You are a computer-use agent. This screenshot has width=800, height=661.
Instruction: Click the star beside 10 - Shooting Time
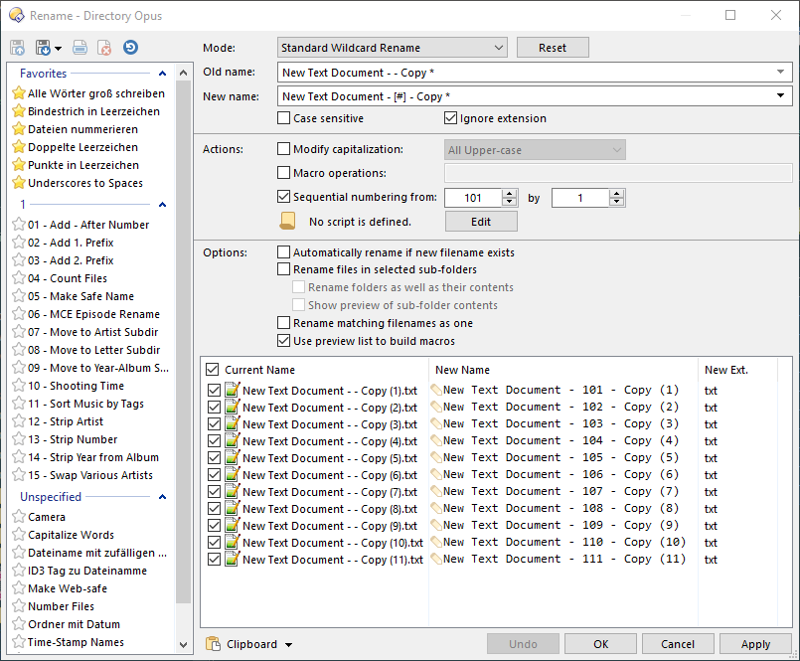tap(19, 386)
